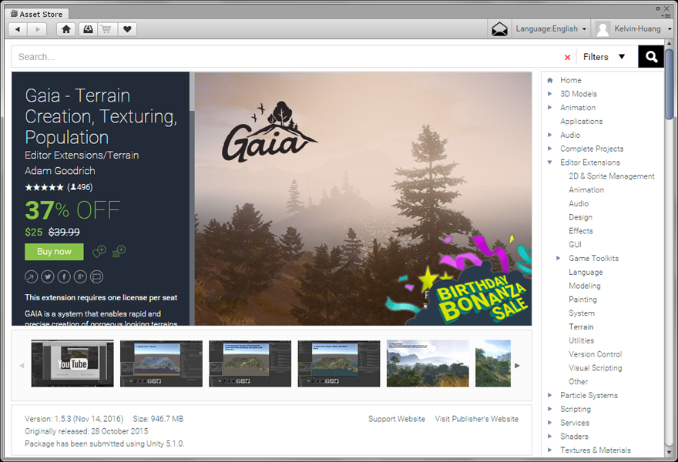Click the magnifying glass search button
Screen dimensions: 678x462
click(651, 57)
